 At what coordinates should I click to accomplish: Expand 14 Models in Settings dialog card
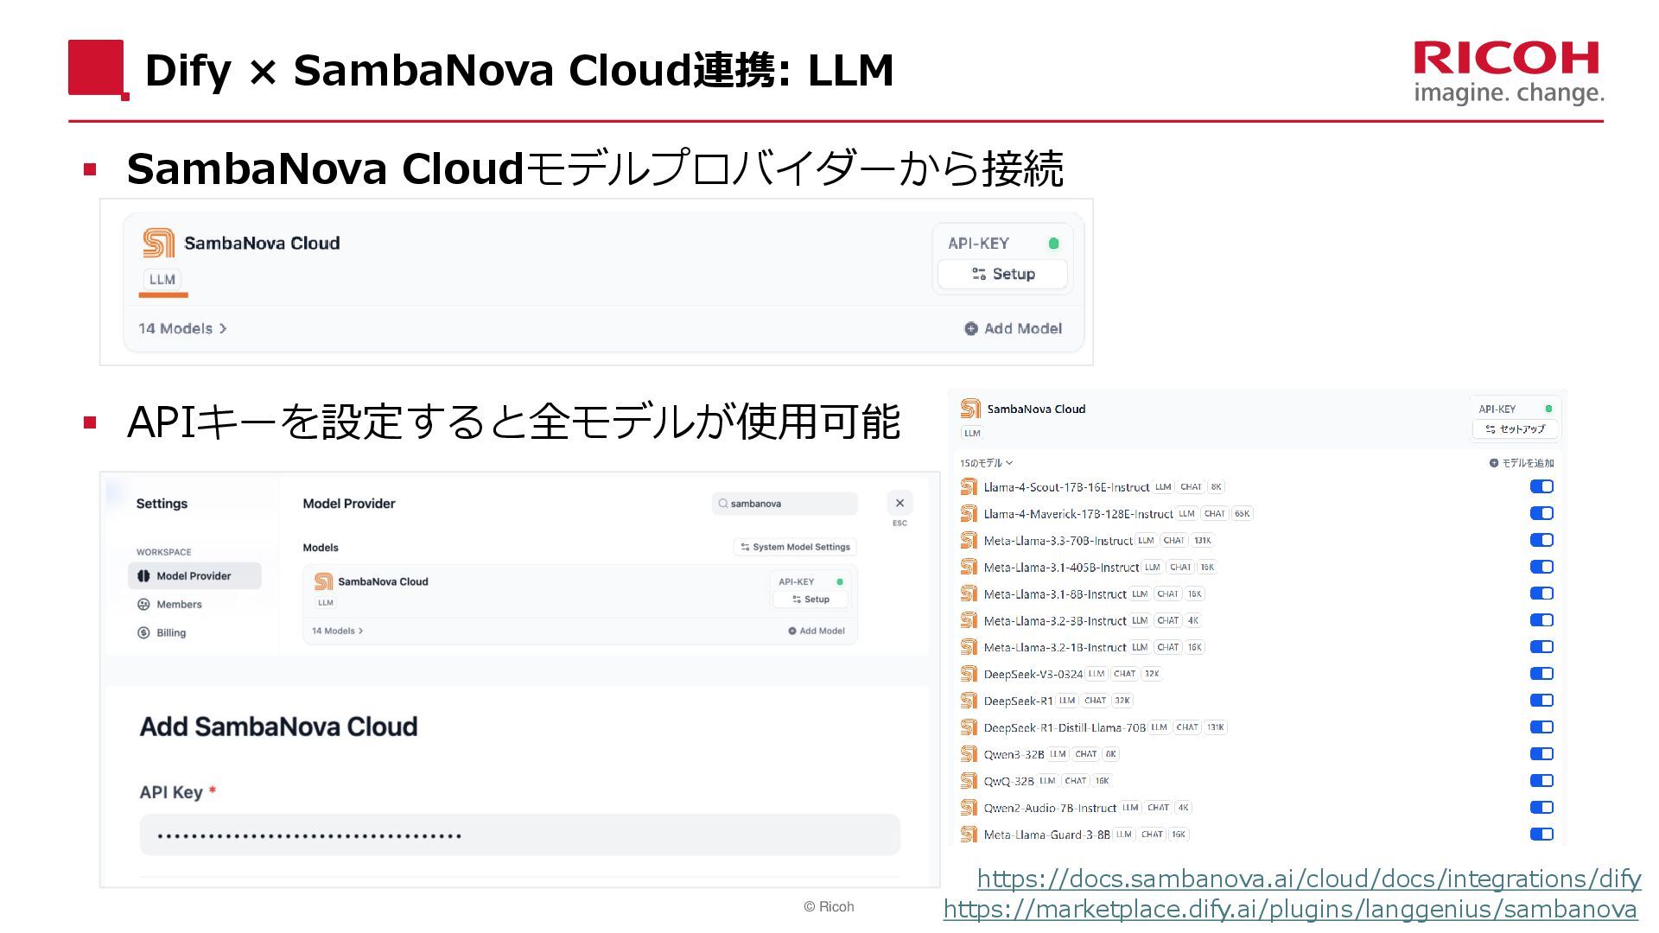337,631
